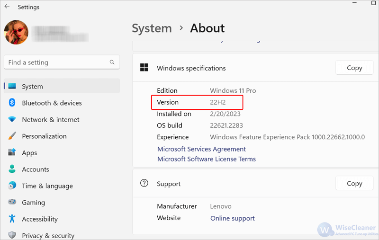Screen dimensions: 379x240
Task: Click the Edition label
Action: tap(167, 90)
